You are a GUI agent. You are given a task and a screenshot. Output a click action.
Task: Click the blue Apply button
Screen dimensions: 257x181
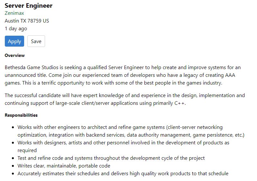pos(14,41)
